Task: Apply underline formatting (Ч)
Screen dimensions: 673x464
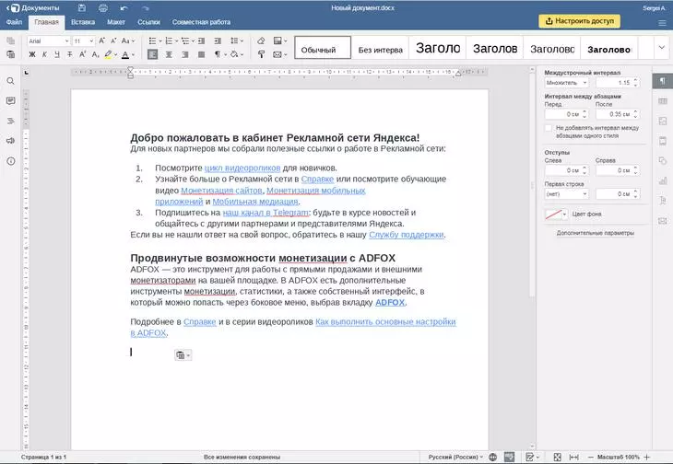Action: [x=57, y=54]
